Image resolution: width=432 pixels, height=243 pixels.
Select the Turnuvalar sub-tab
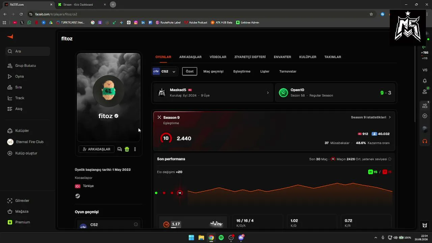288,72
